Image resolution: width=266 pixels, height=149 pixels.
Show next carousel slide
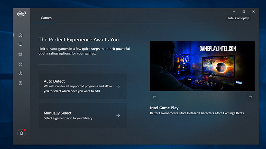pos(250,97)
